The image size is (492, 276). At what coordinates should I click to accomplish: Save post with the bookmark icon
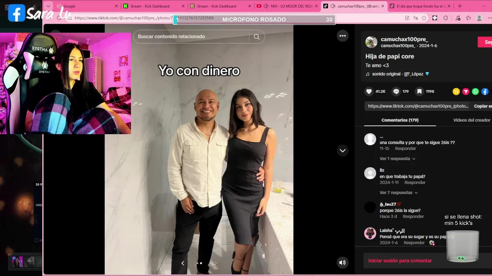coord(419,91)
